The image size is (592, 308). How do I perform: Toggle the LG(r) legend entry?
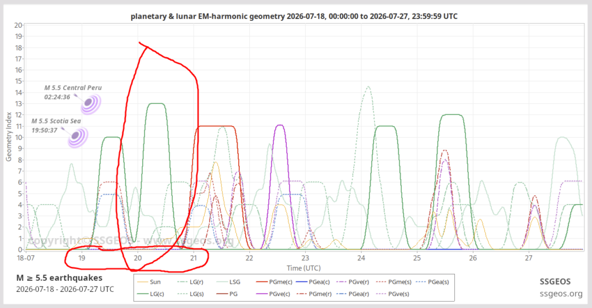[190, 282]
